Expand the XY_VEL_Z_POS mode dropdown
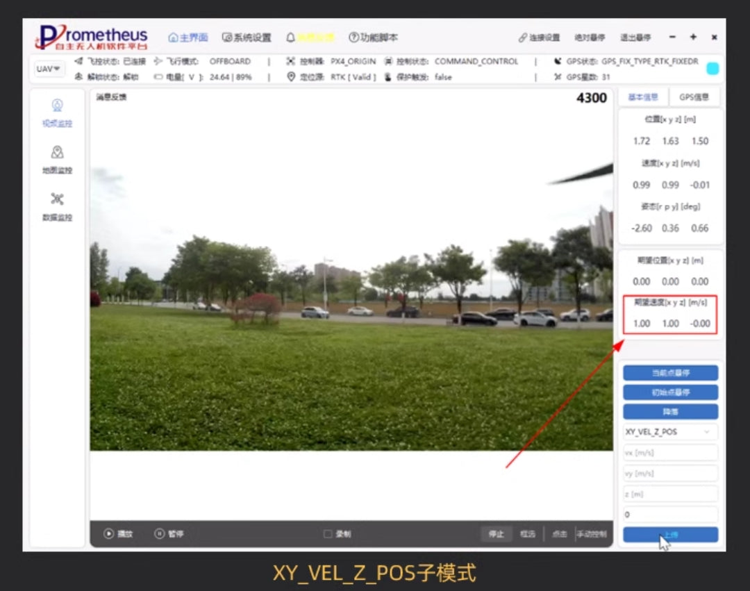 669,431
